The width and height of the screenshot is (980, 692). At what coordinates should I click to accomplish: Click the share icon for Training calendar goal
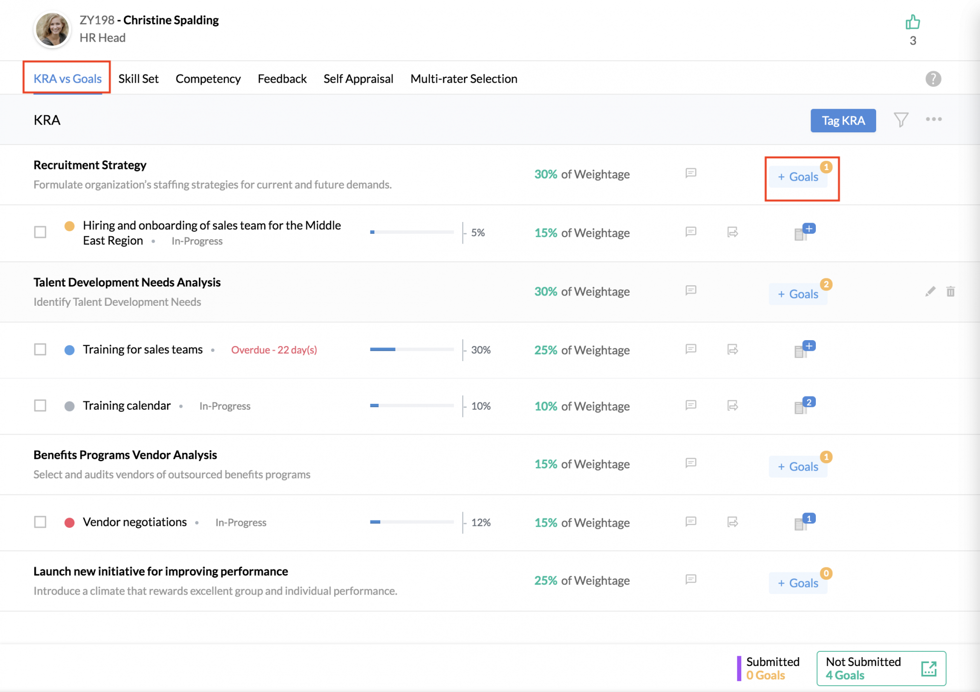733,406
